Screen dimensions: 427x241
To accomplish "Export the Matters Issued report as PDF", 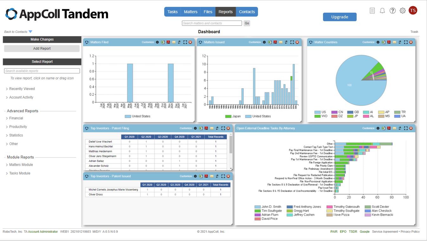I will pyautogui.click(x=275, y=42).
